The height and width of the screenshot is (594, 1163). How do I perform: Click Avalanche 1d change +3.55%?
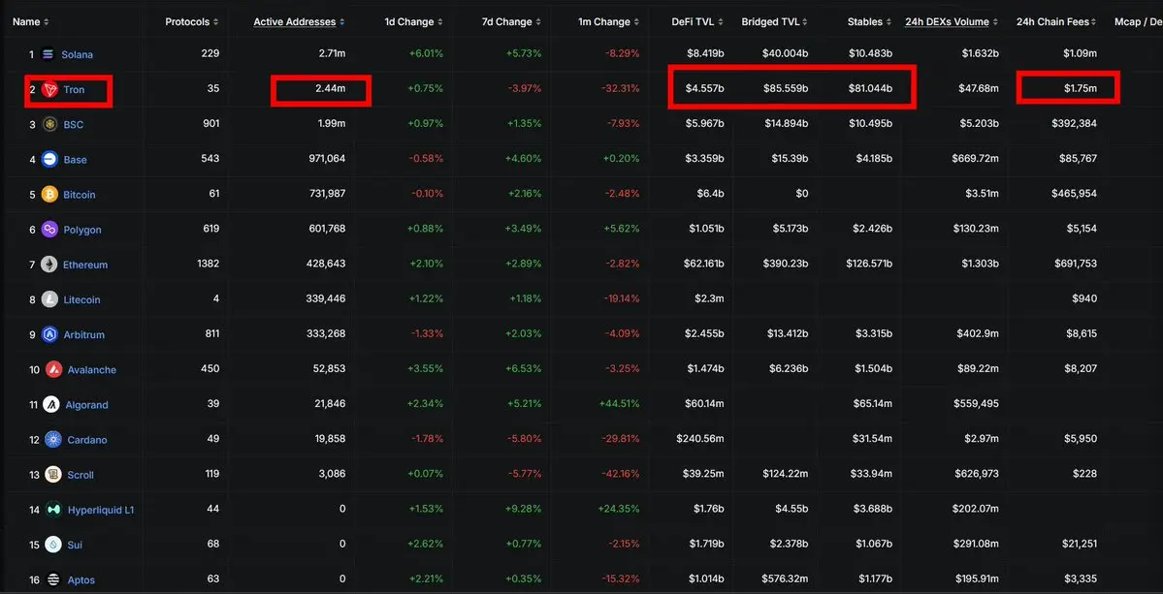tap(426, 369)
